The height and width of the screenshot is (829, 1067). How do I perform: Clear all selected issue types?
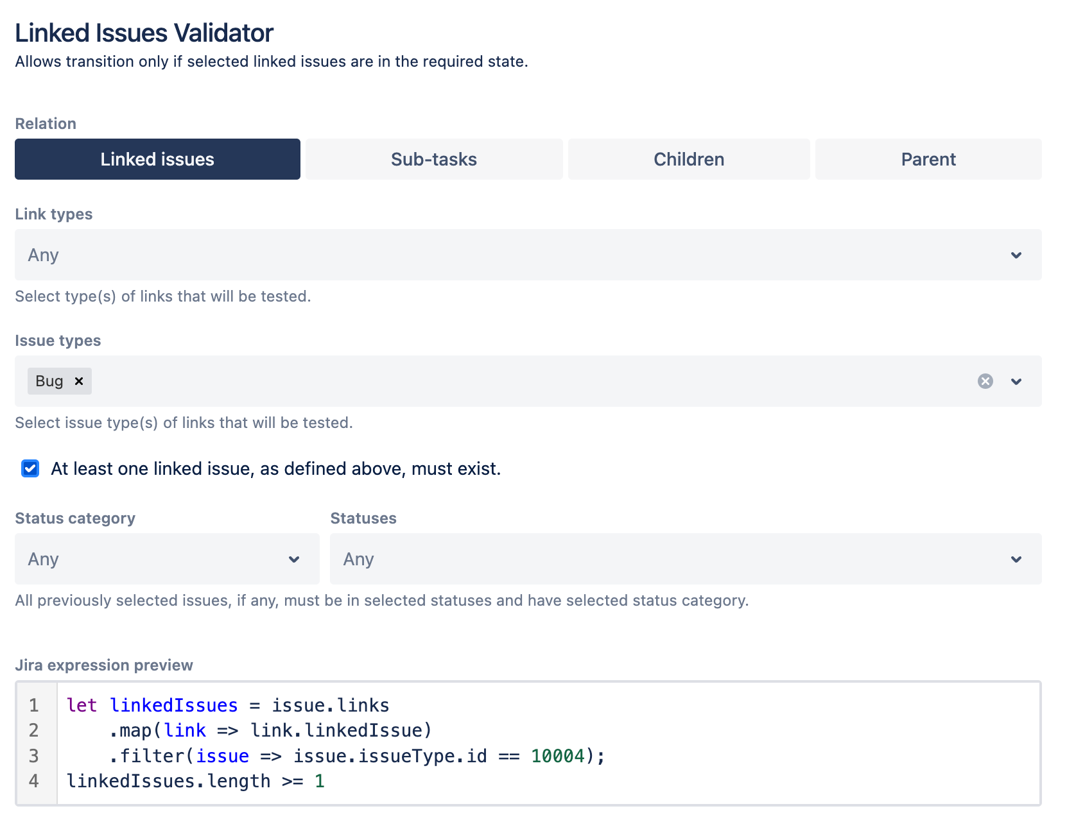984,381
